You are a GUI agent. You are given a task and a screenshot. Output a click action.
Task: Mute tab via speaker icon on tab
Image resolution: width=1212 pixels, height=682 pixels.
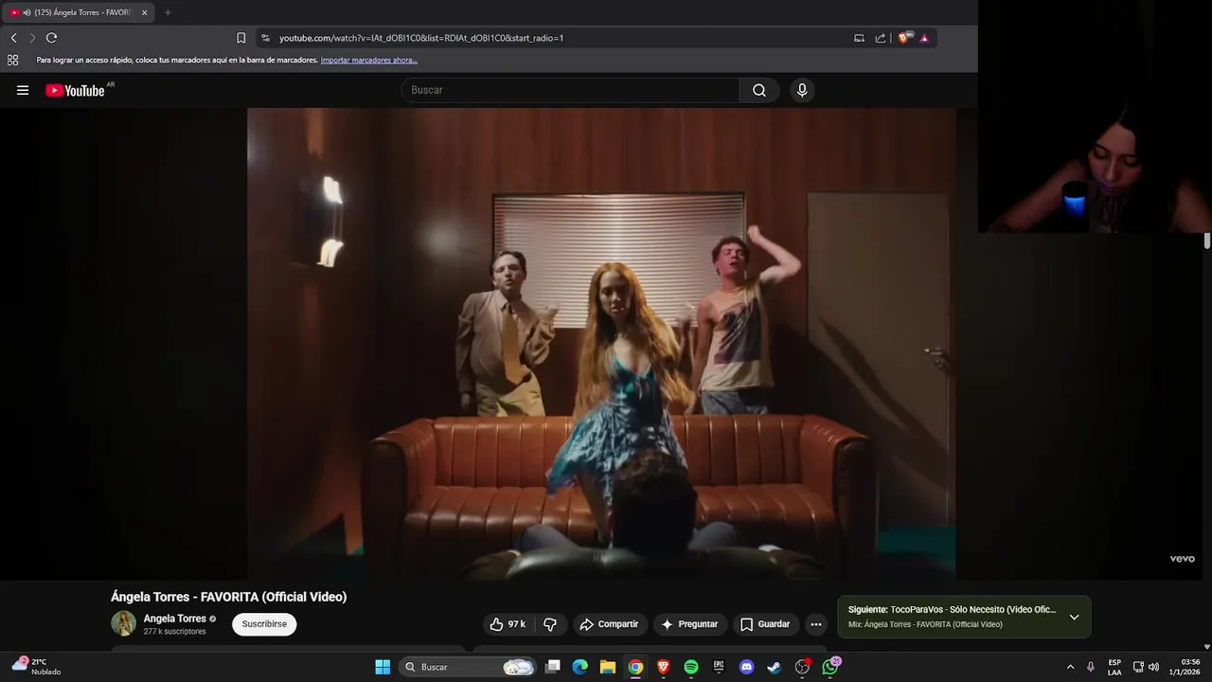(26, 12)
